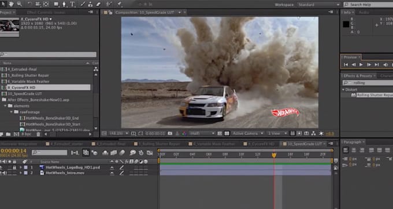Toggle fast previews button in viewer
The image size is (393, 209).
pyautogui.click(x=299, y=133)
